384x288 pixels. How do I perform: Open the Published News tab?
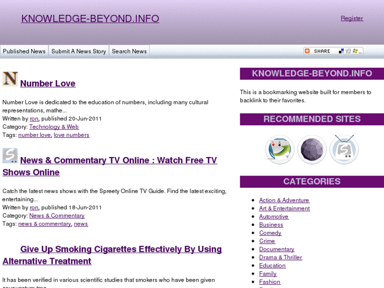[x=24, y=51]
